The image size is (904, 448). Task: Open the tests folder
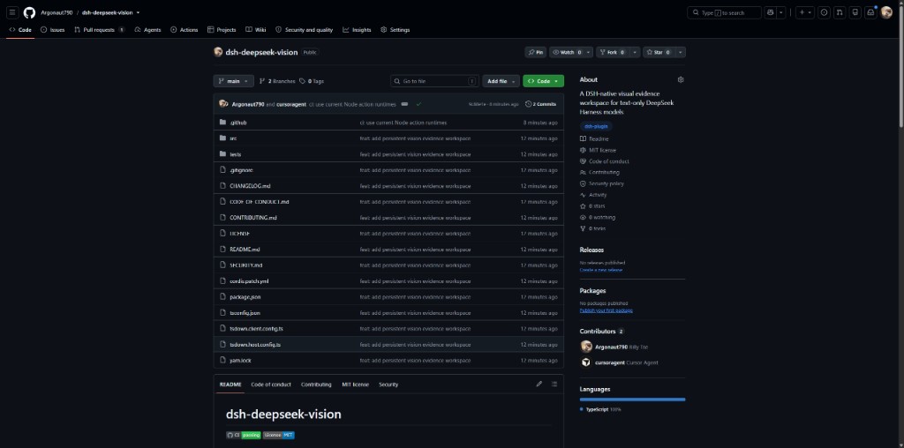pyautogui.click(x=235, y=154)
